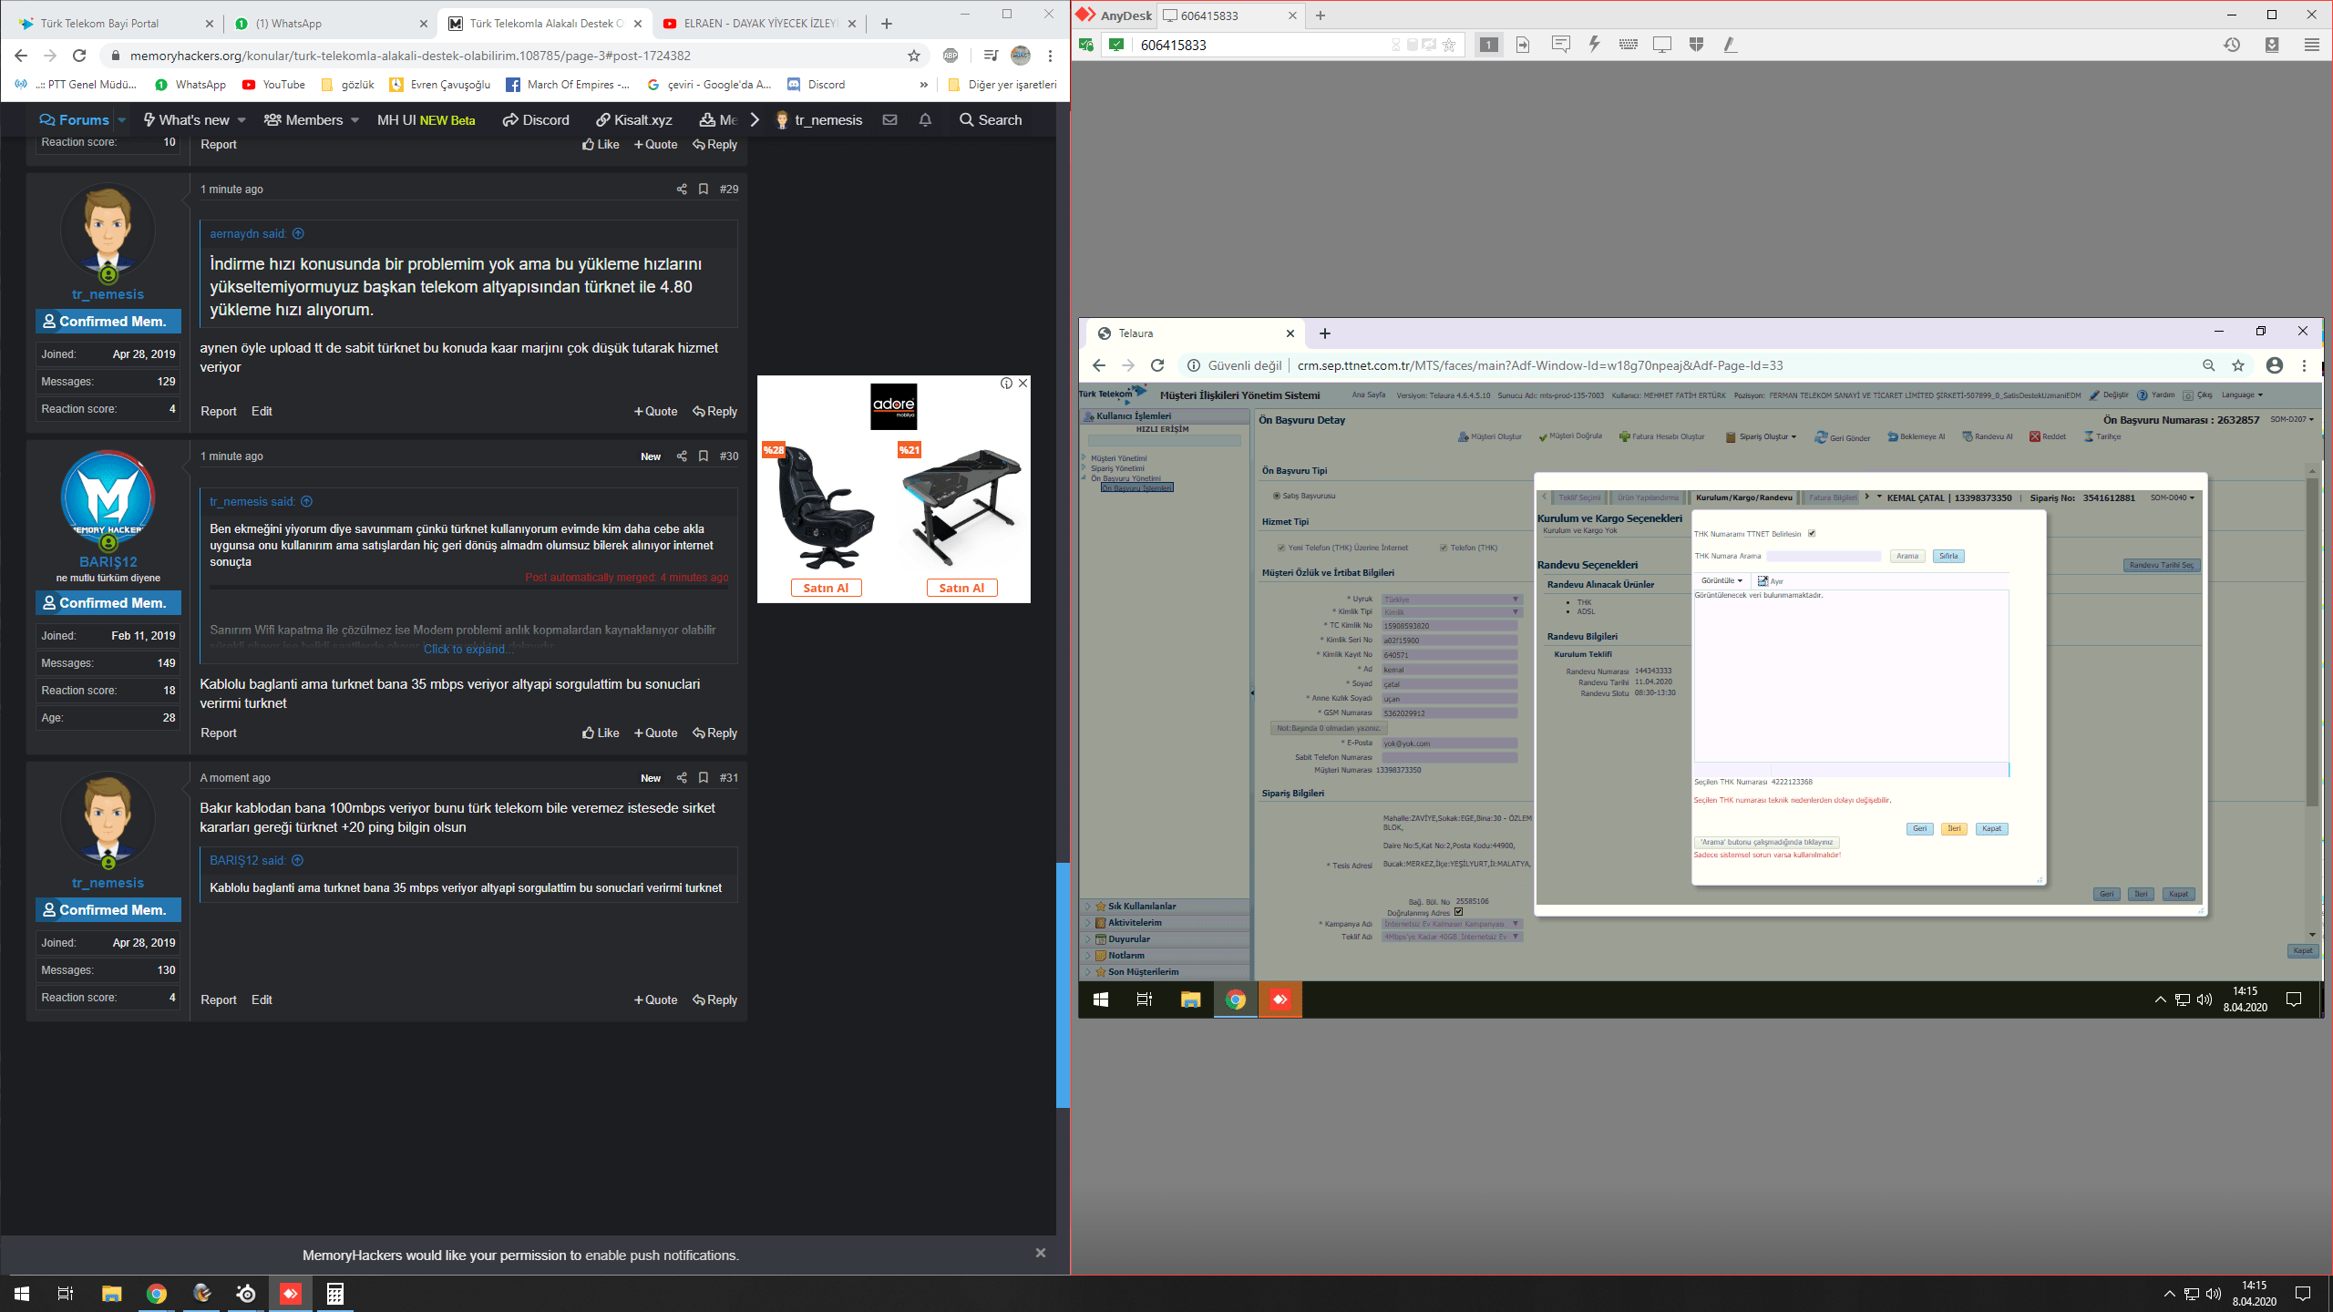Viewport: 2333px width, 1312px height.
Task: Click the orange İleri button in the dialog
Action: pyautogui.click(x=1954, y=829)
